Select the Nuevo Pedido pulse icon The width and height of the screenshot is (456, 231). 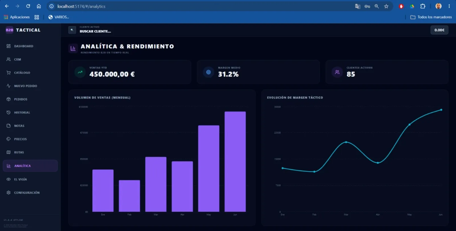(x=9, y=86)
